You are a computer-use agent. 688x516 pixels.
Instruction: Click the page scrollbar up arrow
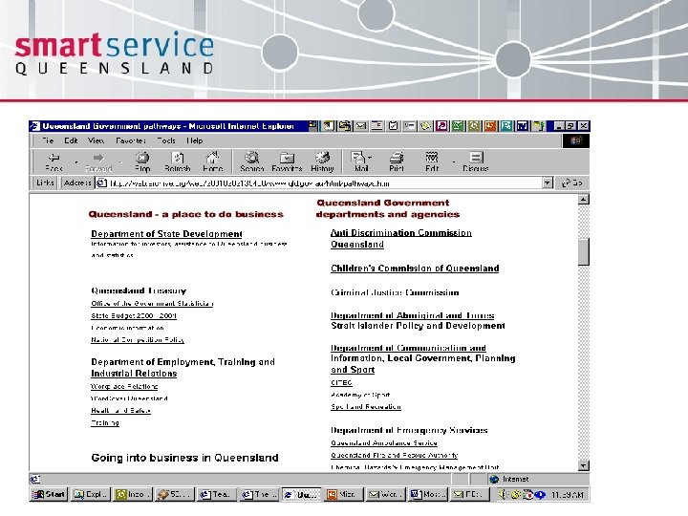click(584, 200)
